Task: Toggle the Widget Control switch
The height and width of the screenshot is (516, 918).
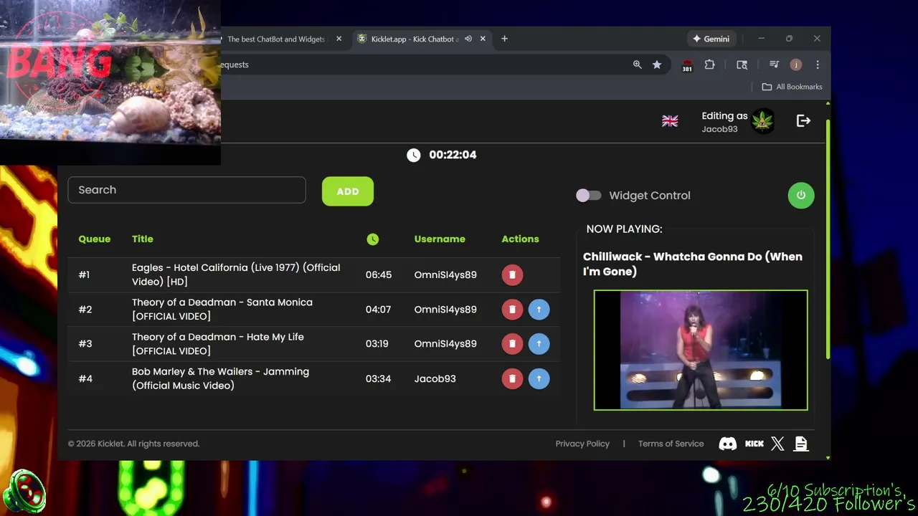Action: [588, 196]
